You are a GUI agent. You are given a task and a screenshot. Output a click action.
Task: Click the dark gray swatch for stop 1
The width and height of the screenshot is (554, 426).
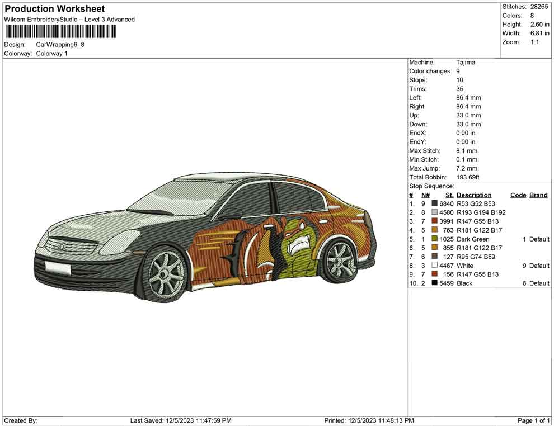[x=434, y=203]
